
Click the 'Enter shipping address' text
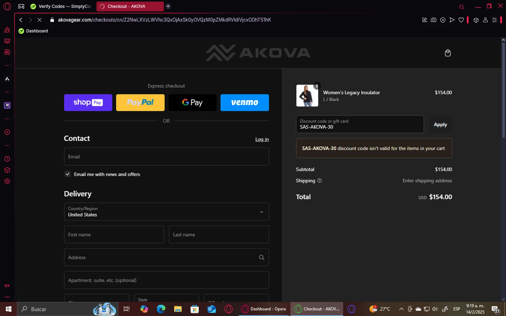pos(427,181)
